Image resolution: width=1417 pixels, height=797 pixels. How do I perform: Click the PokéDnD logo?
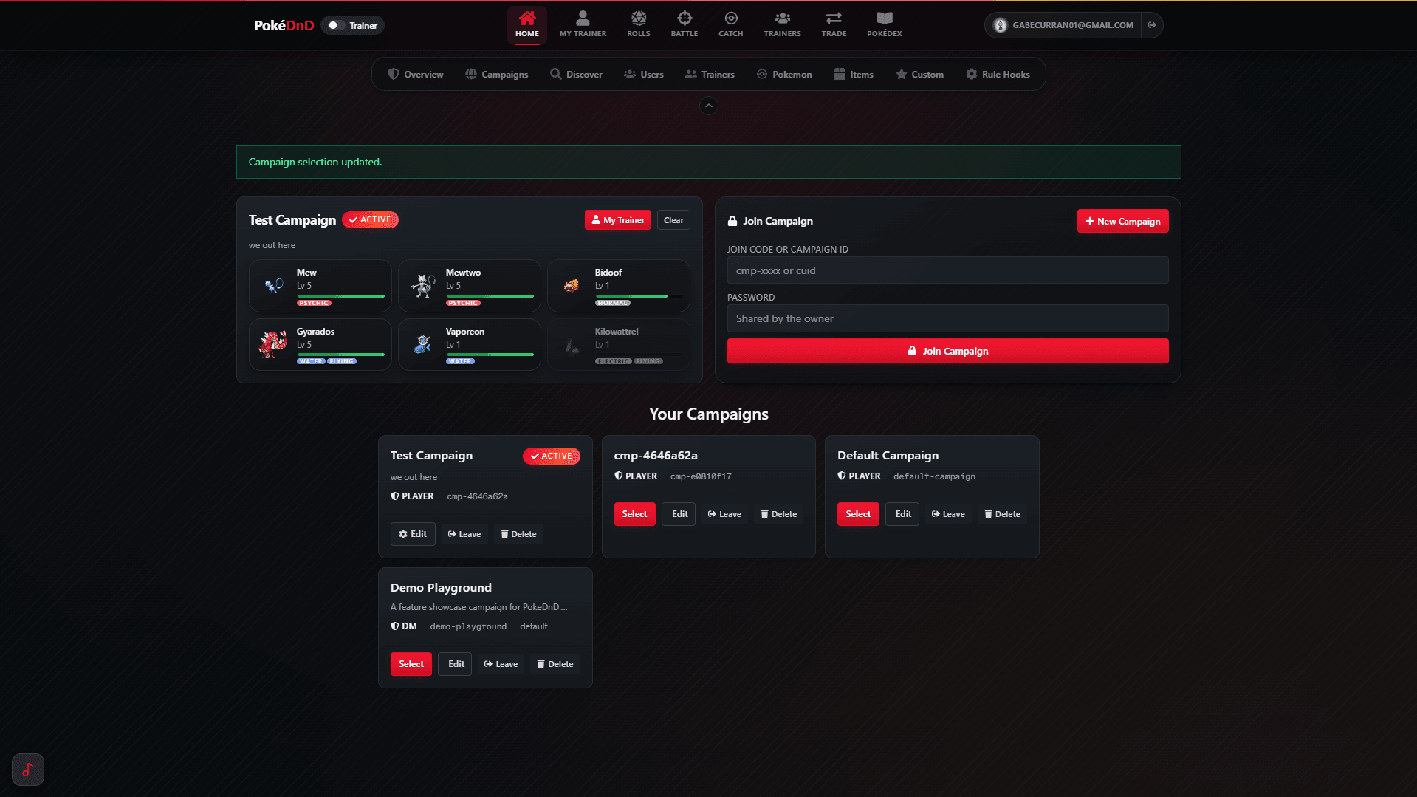pyautogui.click(x=284, y=25)
